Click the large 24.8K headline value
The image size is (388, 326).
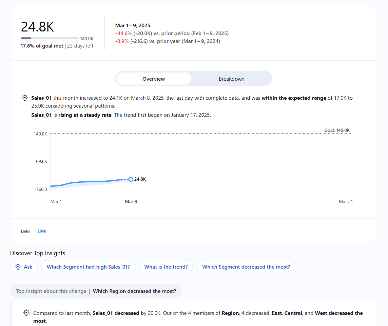coord(37,27)
